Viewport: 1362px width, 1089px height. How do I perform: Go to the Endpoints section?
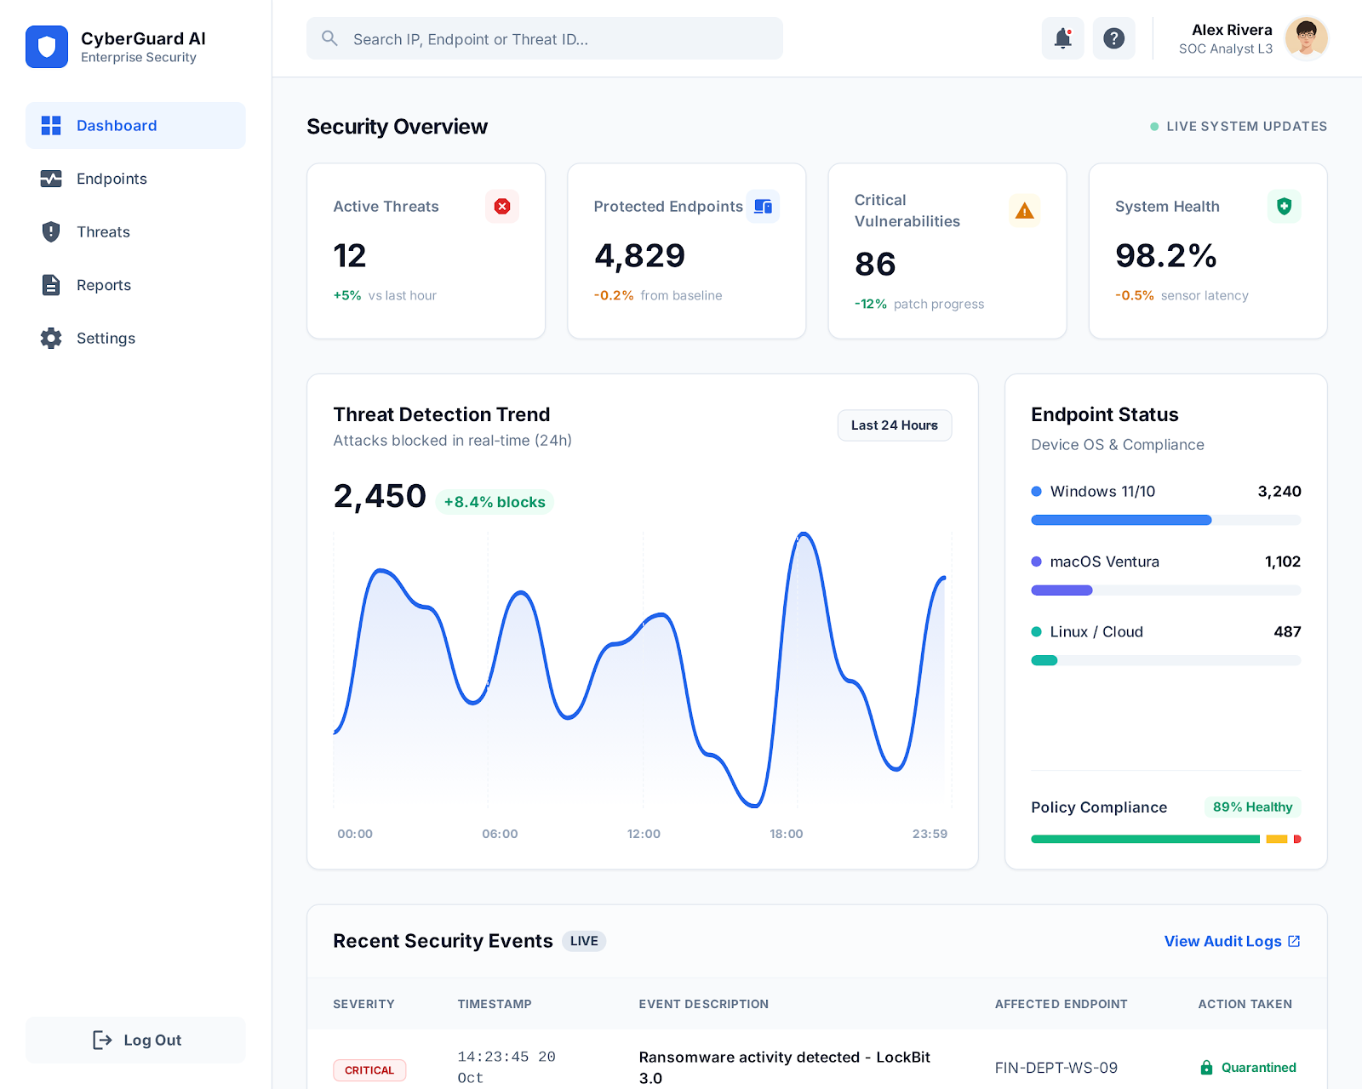(x=111, y=179)
